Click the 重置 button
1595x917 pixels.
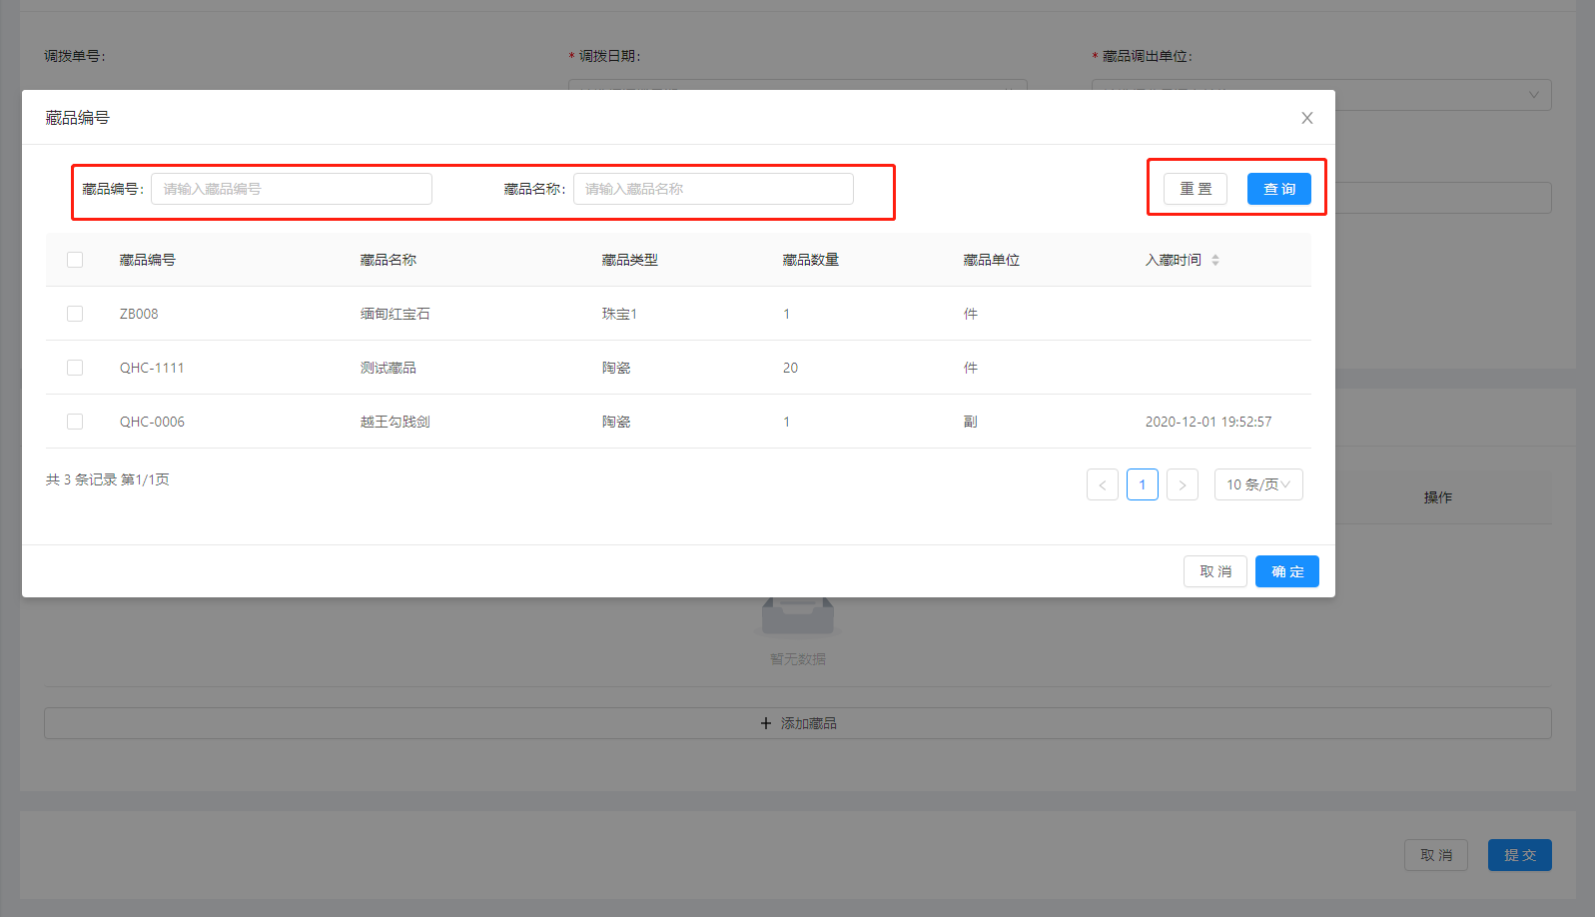(x=1196, y=189)
